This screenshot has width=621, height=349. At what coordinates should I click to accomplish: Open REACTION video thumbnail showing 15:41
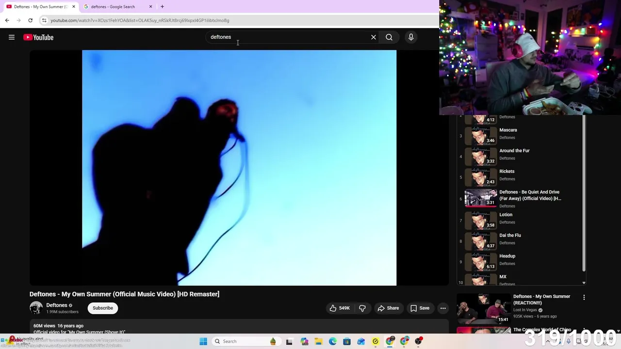coord(483,308)
